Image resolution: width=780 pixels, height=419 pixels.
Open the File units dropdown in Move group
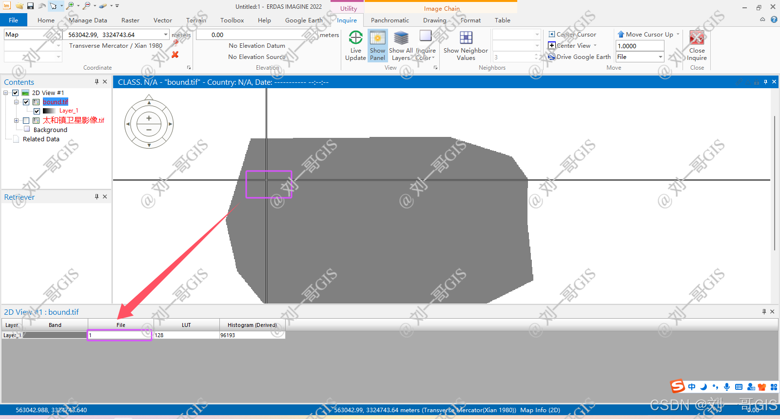661,57
